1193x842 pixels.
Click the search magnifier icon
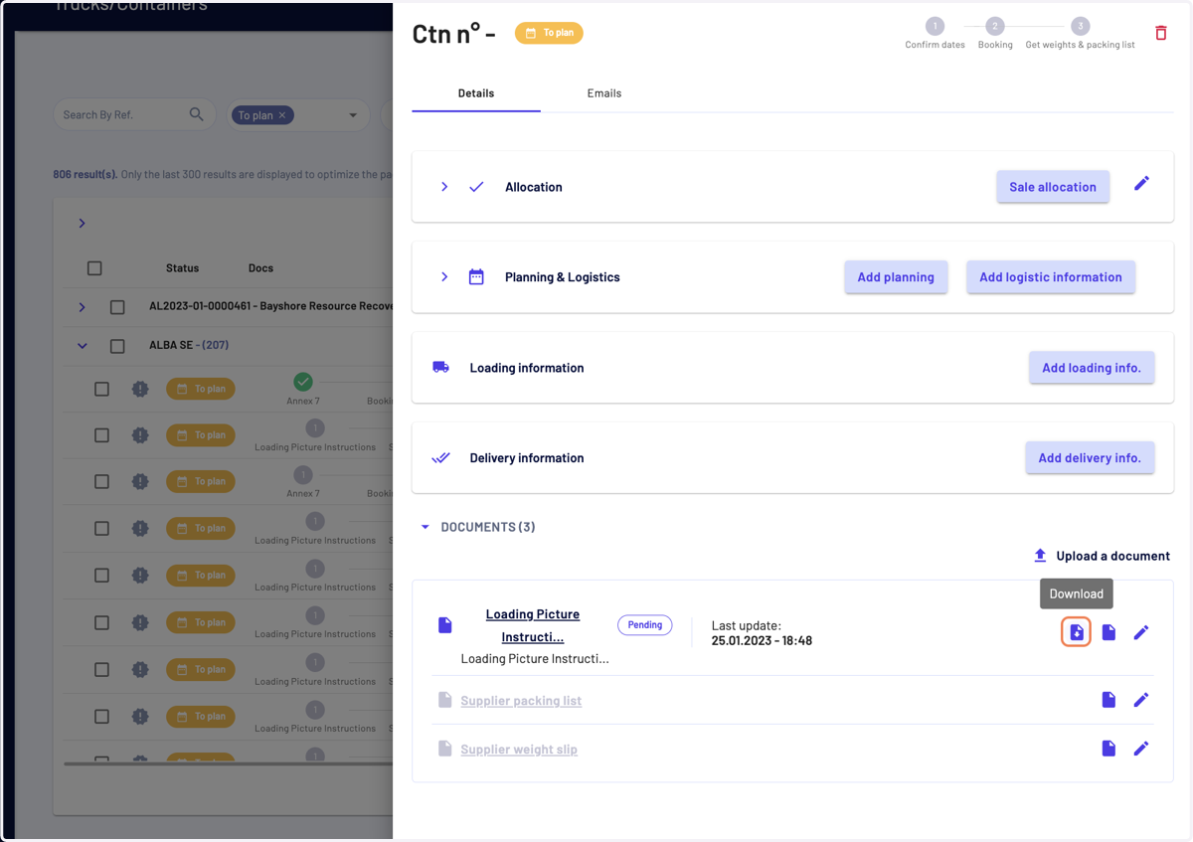tap(197, 114)
